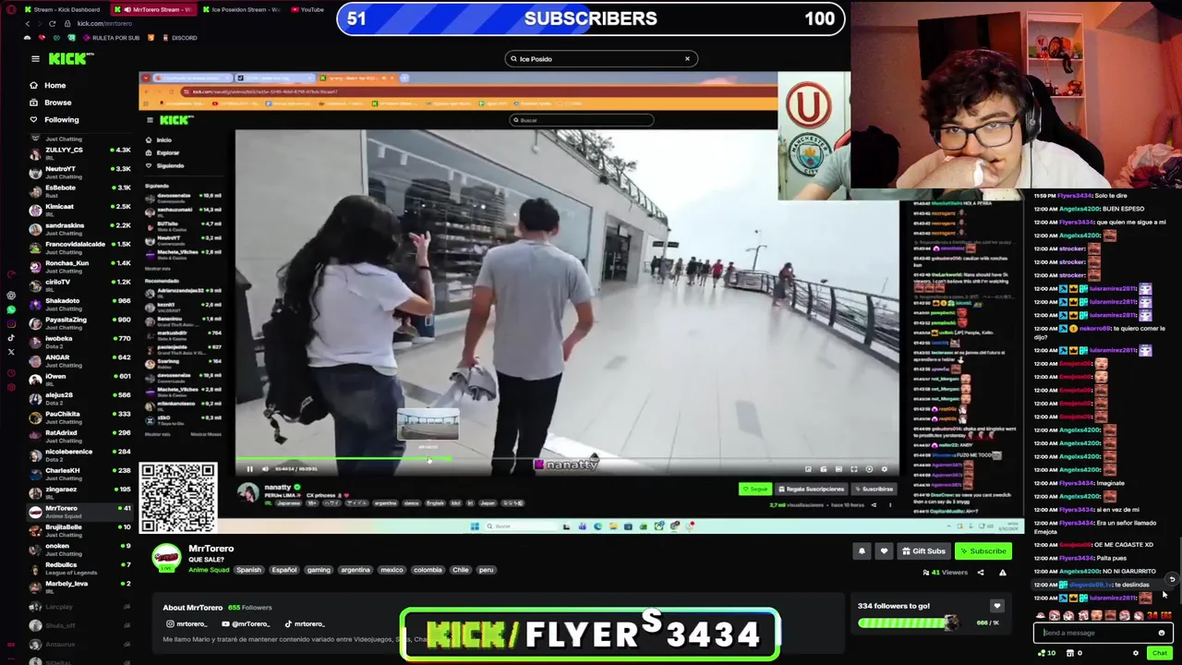Screen dimensions: 1182x665
Task: Open ChatGPT icon in Opera sidebar
Action: tap(11, 296)
